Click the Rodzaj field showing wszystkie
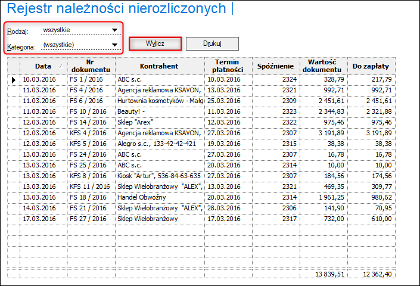Viewport: 420px width, 286px height. click(x=81, y=30)
